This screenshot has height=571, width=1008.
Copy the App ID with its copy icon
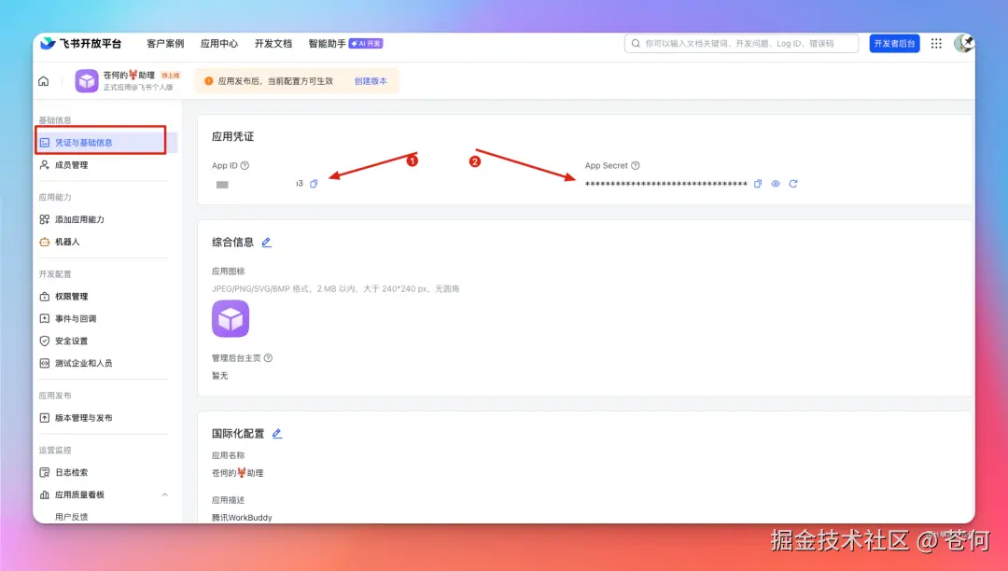(313, 185)
